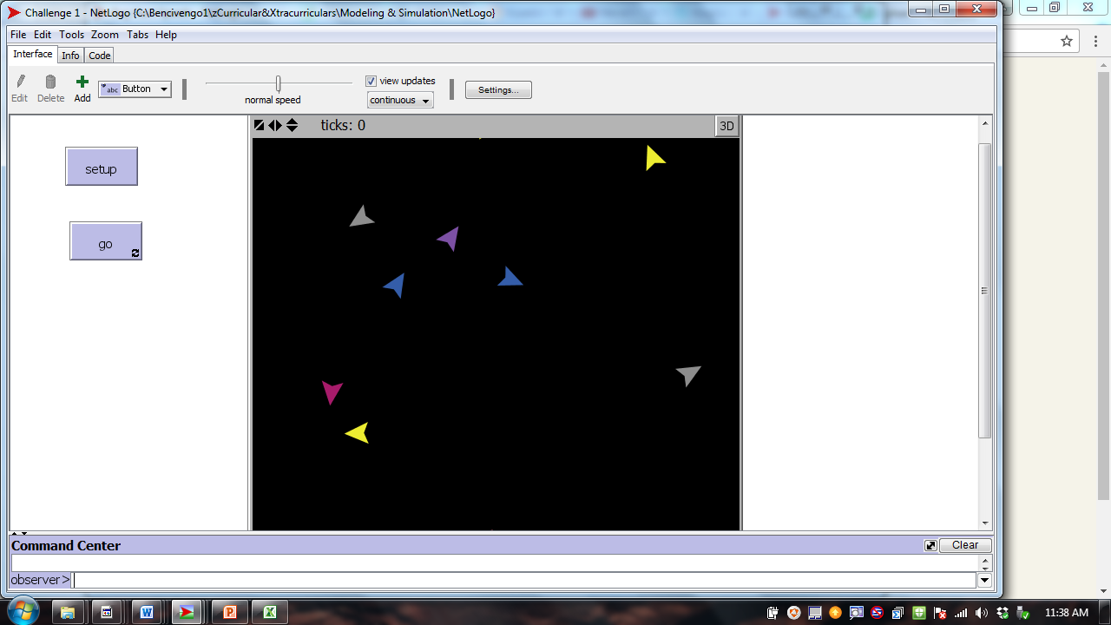This screenshot has width=1111, height=625.
Task: Click inside the observer command input field
Action: pos(347,579)
